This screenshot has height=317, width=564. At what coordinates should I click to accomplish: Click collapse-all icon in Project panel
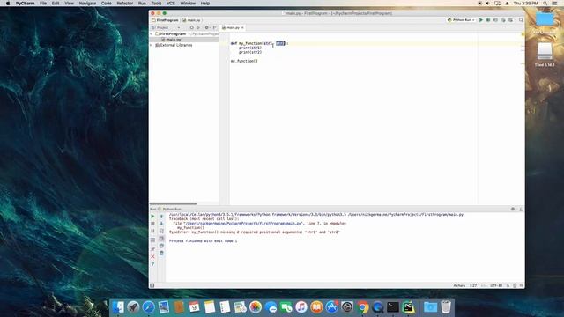tap(198, 27)
